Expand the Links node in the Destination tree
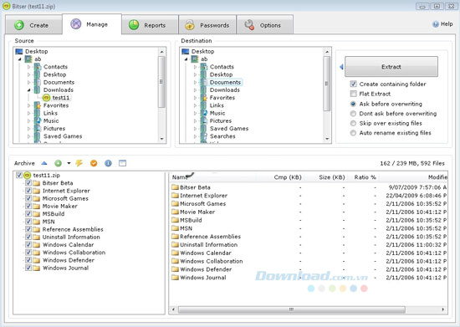Image resolution: width=460 pixels, height=327 pixels. click(195, 105)
